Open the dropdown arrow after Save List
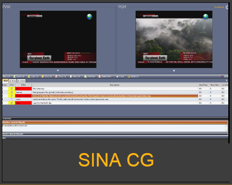This screenshot has height=185, width=232. [x=54, y=77]
